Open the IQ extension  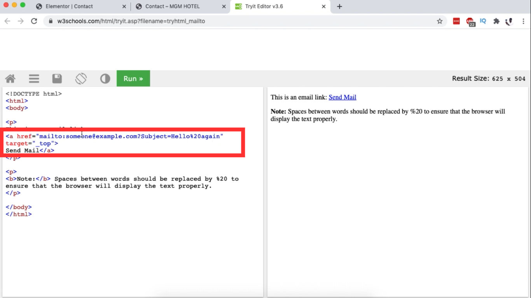(483, 21)
